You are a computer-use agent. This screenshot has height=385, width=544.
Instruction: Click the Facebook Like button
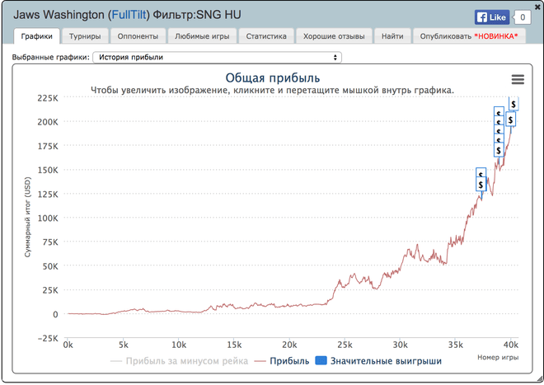pyautogui.click(x=492, y=17)
